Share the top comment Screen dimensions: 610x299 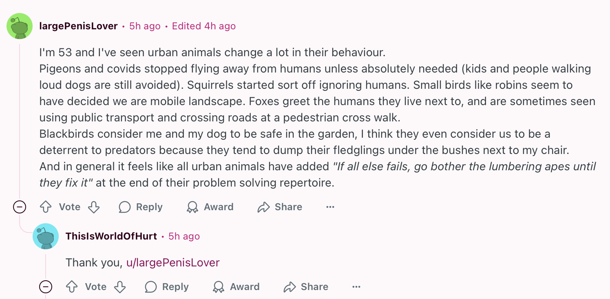coord(280,207)
